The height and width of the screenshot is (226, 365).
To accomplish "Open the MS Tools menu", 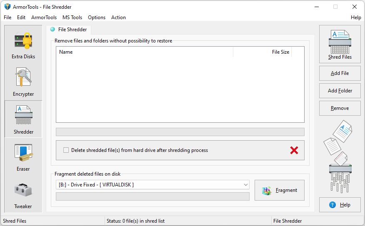I will pos(72,17).
